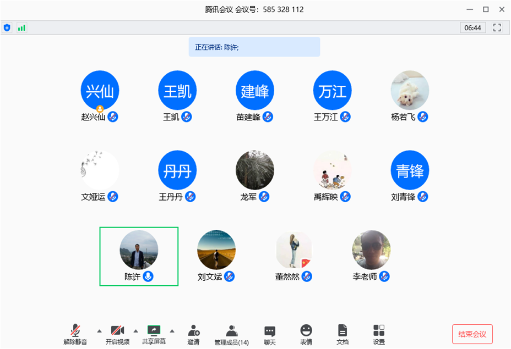511x349 pixels.
Task: Select 王丹丹's avatar labeled 丹丹
Action: (x=177, y=170)
